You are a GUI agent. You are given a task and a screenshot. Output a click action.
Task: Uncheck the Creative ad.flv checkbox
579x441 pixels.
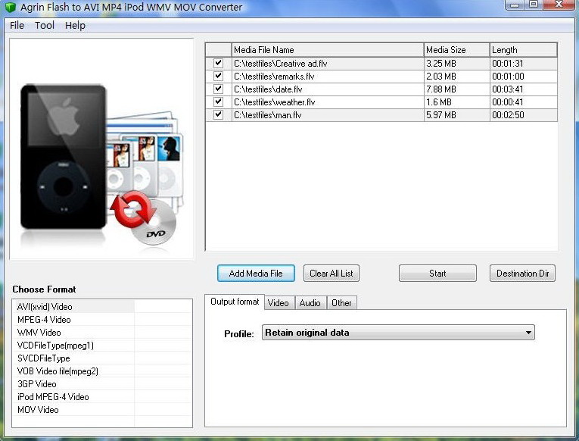click(218, 63)
